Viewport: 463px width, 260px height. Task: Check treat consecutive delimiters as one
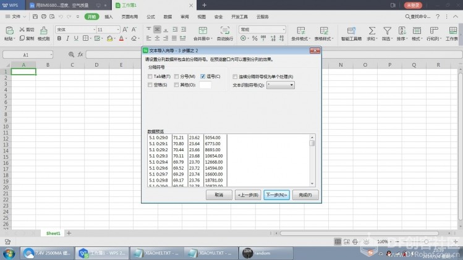coord(235,77)
